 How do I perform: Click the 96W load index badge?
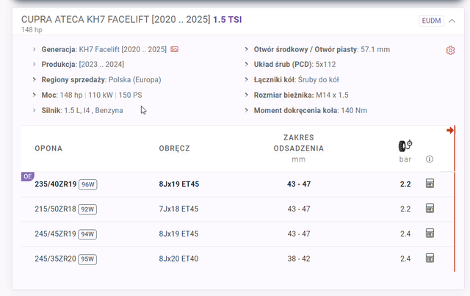click(88, 184)
